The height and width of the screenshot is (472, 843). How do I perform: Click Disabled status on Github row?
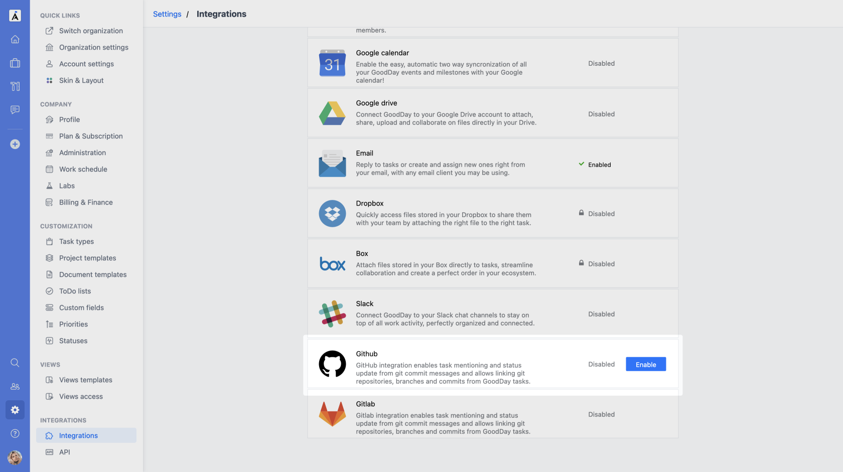point(601,364)
